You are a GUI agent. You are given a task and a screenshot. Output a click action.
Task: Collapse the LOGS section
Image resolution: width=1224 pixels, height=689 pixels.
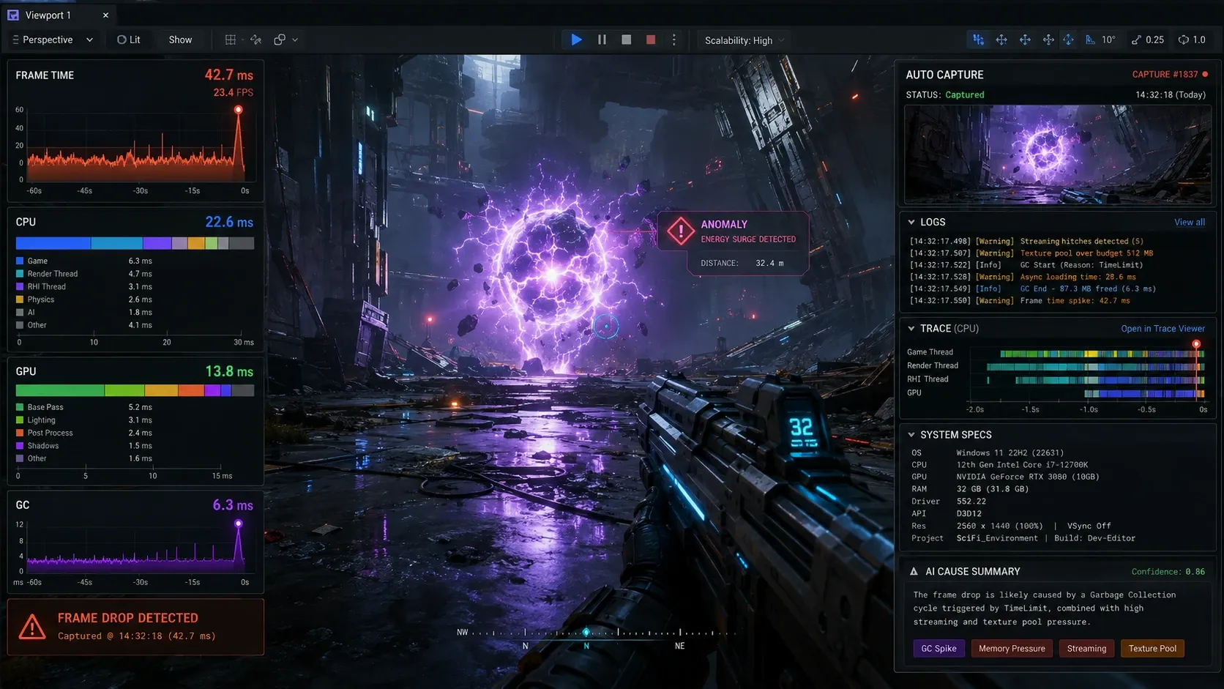[x=911, y=222]
